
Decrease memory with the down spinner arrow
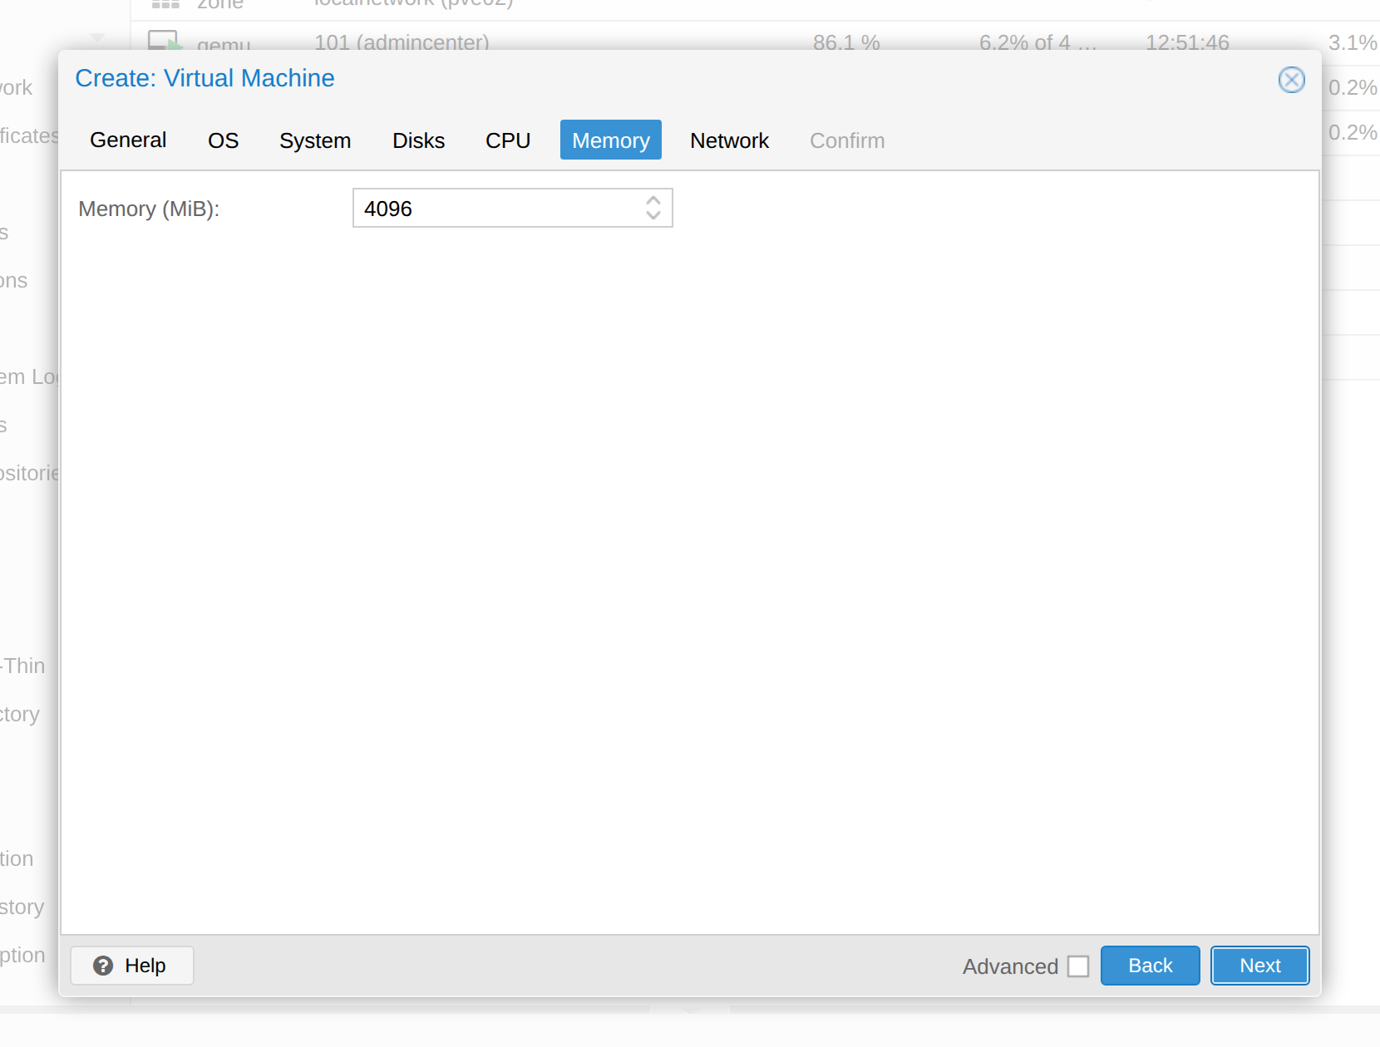click(653, 215)
